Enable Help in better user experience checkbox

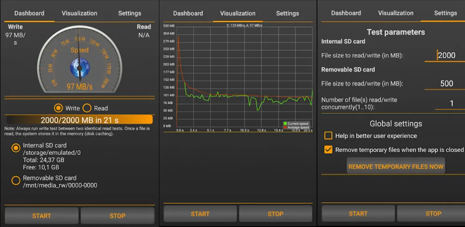click(x=328, y=136)
